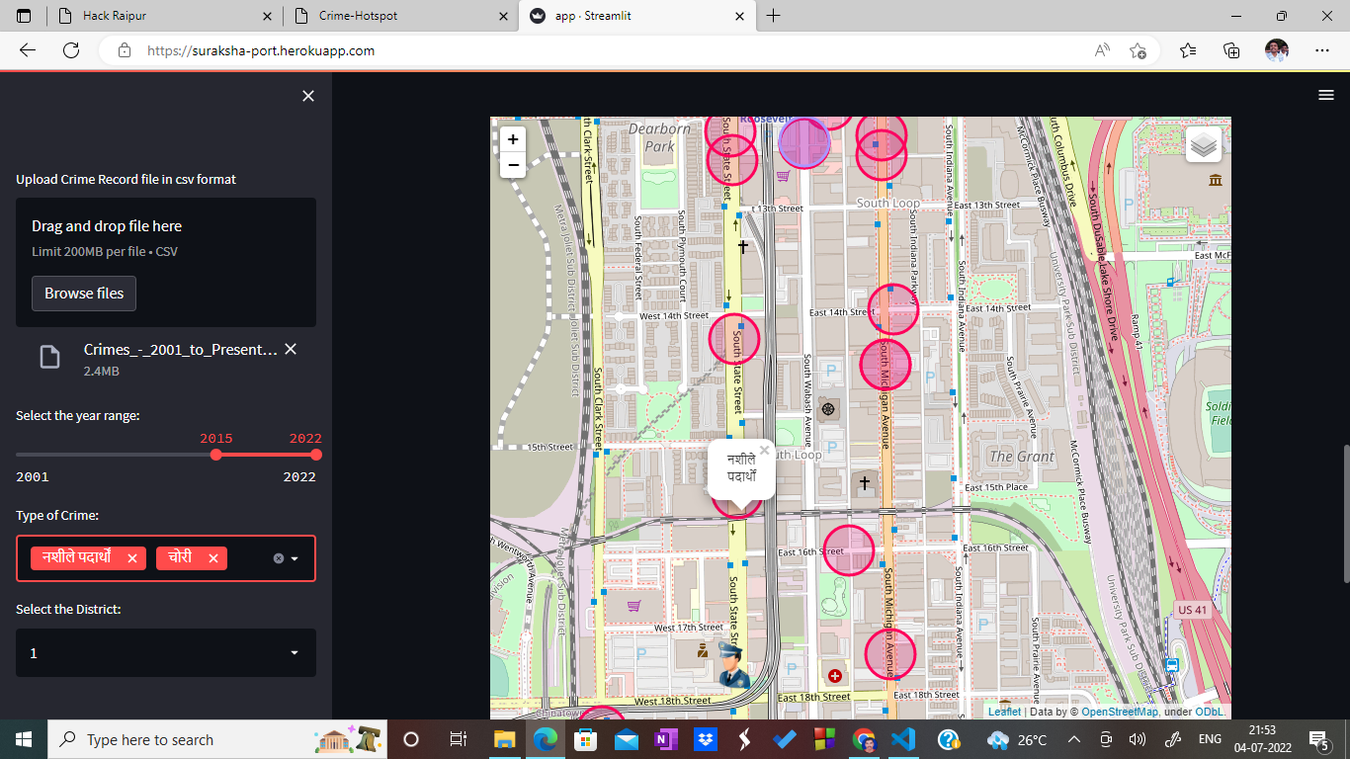Add page to favorites star icon
Screen dimensions: 1350x759
1139,50
